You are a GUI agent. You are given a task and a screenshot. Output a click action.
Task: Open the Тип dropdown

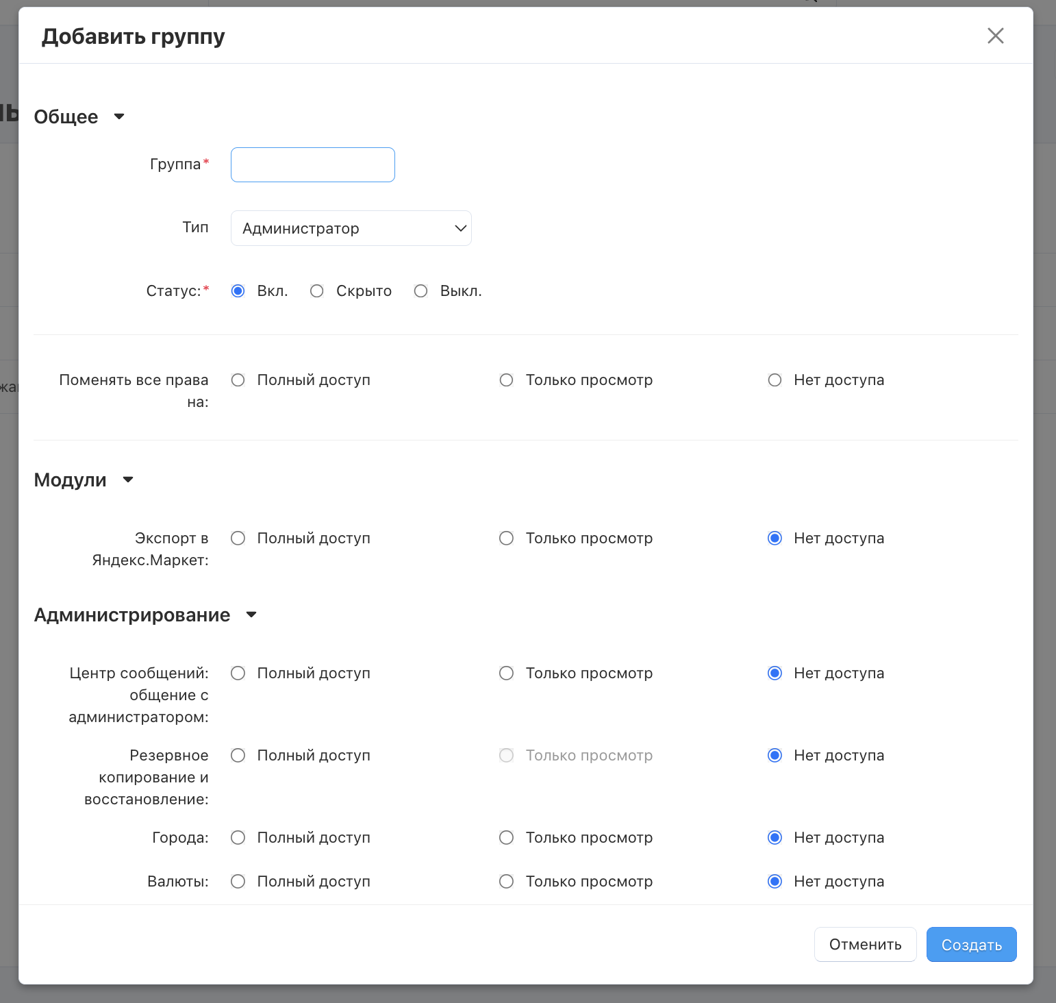tap(351, 228)
